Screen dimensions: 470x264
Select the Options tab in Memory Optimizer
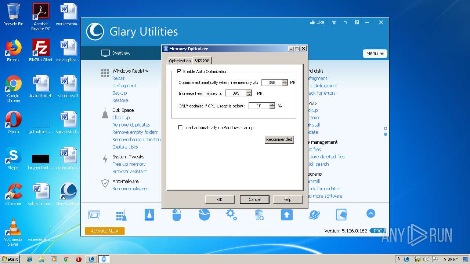[202, 60]
